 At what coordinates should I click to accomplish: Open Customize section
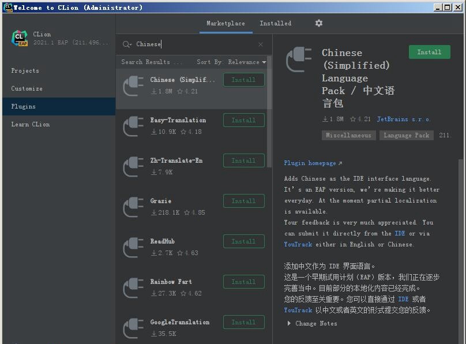click(x=59, y=89)
